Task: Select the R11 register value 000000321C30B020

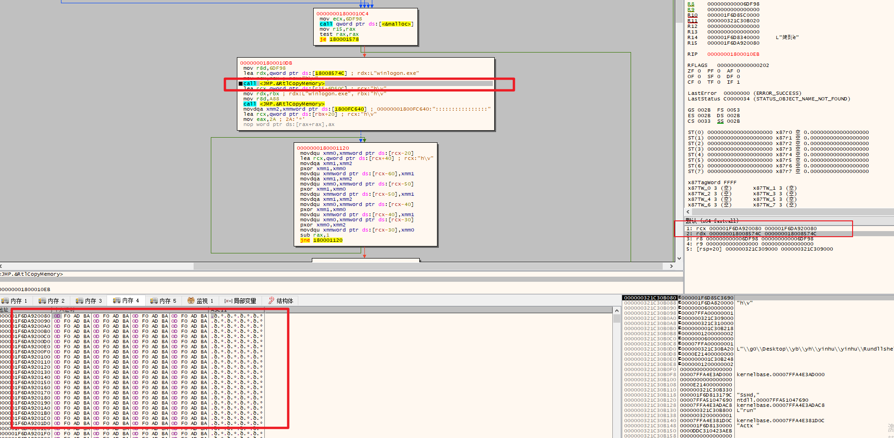Action: click(x=733, y=21)
